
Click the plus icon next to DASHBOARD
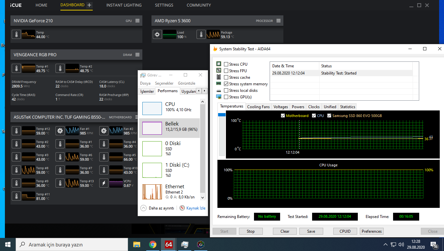click(89, 5)
